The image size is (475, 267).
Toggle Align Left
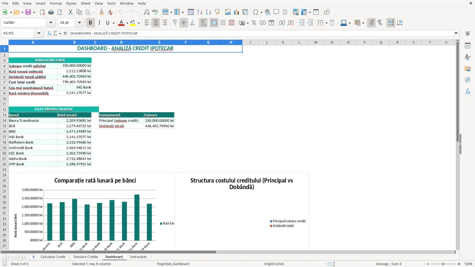tap(147, 23)
